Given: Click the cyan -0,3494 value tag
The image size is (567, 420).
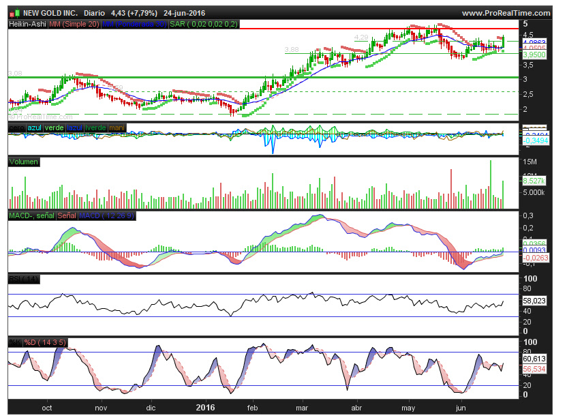Looking at the screenshot, I should [536, 140].
